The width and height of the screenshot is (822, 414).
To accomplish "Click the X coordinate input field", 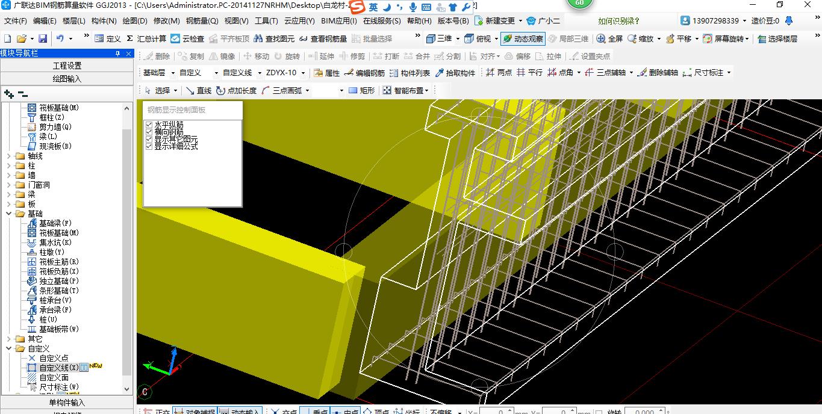I will (x=495, y=412).
